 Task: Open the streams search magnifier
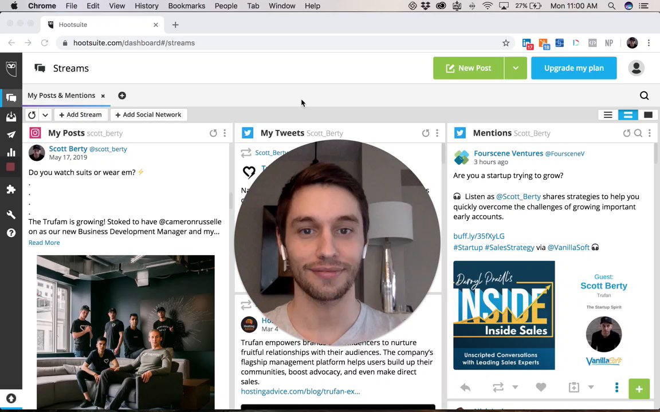click(x=644, y=96)
